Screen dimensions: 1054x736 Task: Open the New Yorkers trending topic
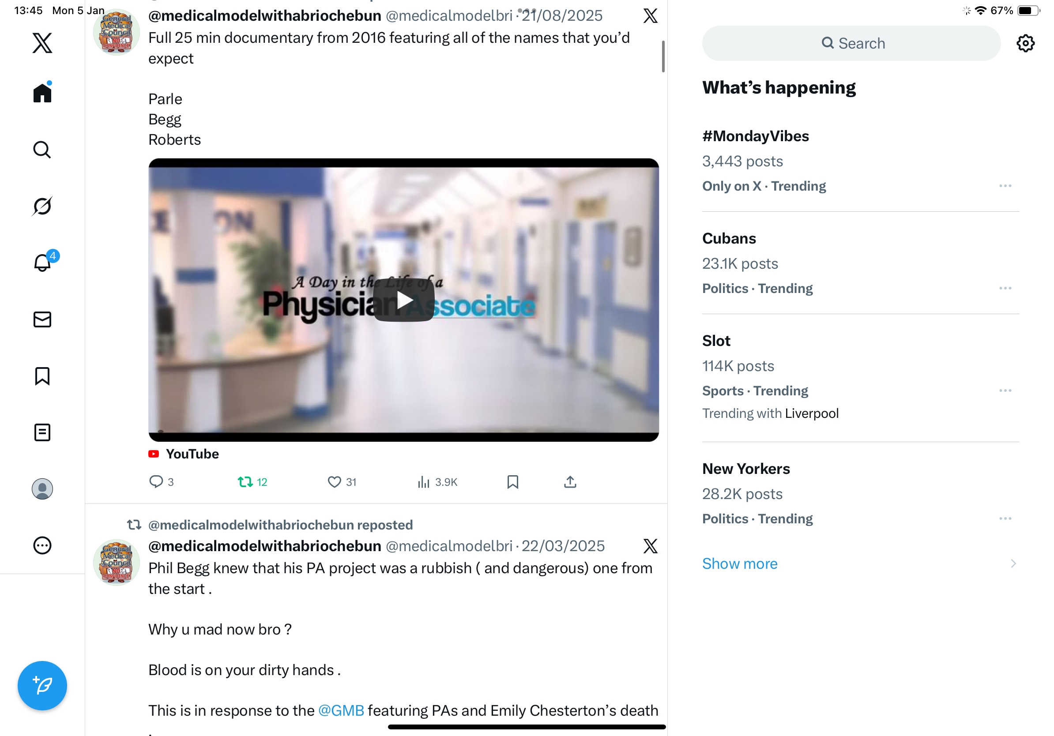coord(746,469)
